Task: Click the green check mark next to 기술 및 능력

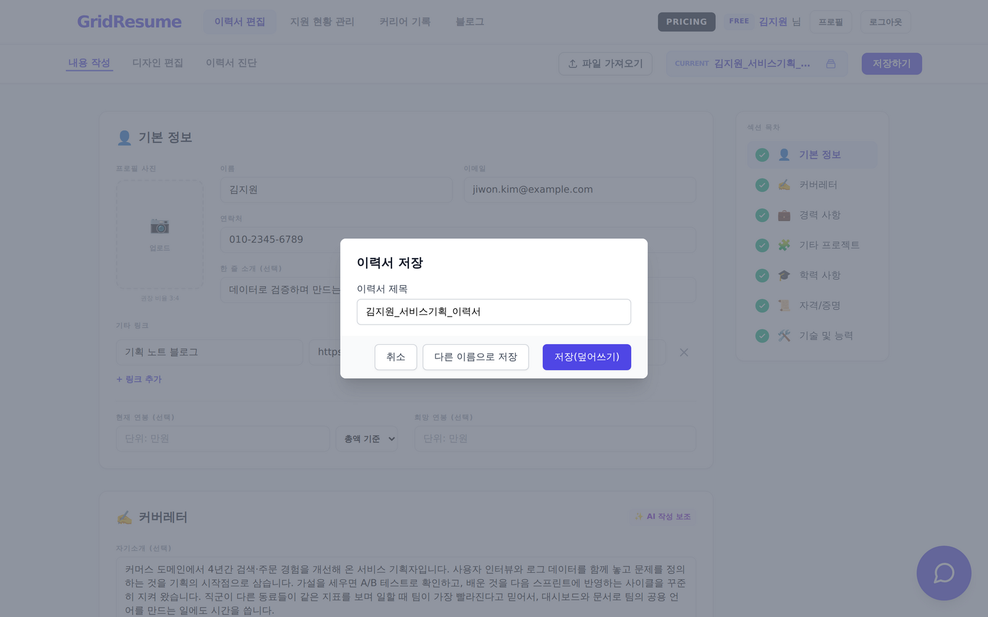Action: pyautogui.click(x=762, y=336)
